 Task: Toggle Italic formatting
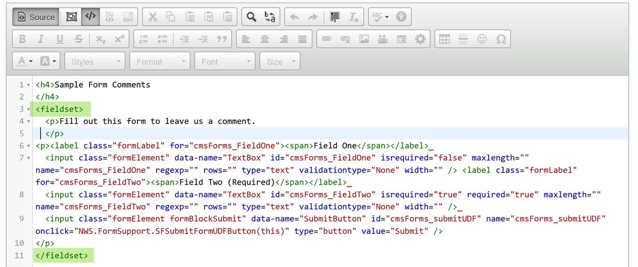[41, 39]
